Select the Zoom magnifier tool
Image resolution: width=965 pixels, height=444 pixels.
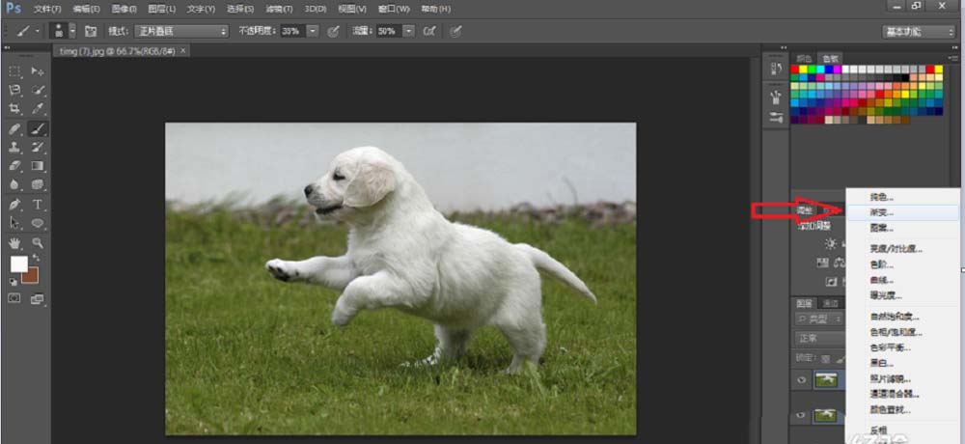point(39,243)
